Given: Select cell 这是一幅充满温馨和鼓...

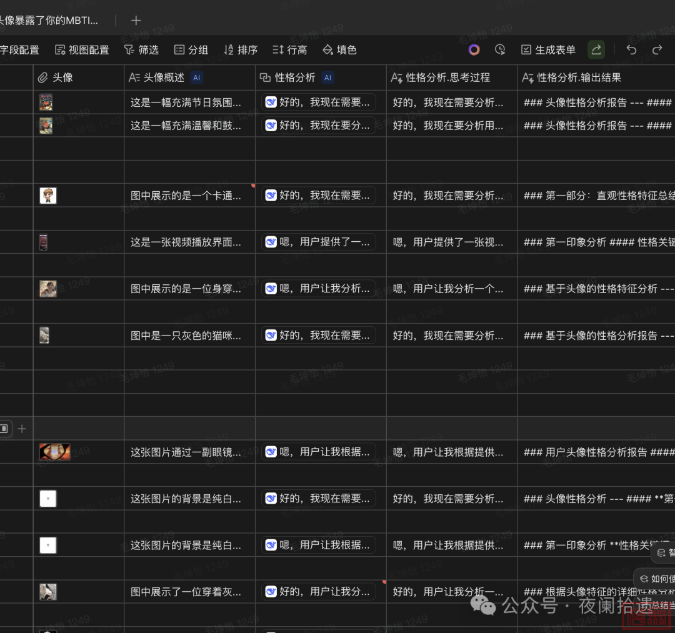Looking at the screenshot, I should [x=189, y=126].
